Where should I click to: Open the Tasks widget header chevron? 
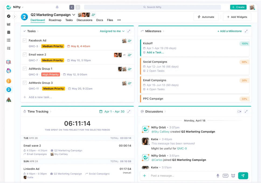38,31
